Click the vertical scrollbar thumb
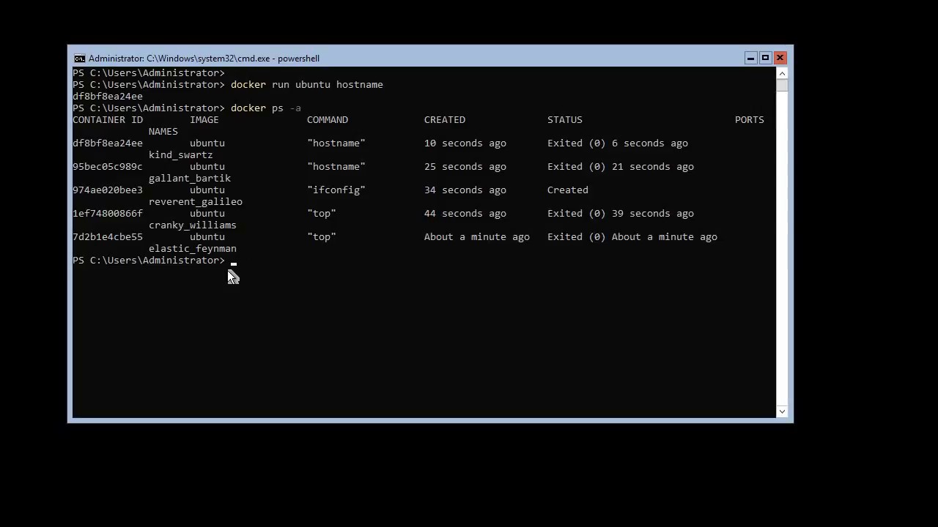 click(x=782, y=86)
